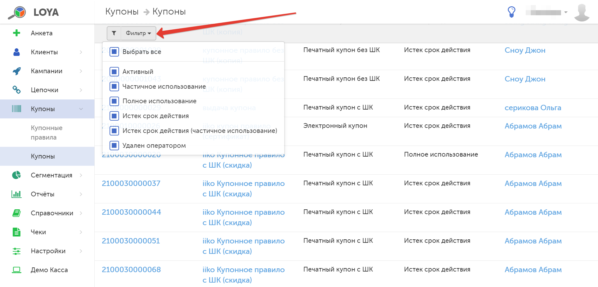Viewport: 598px width, 287px height.
Task: Open rule link in row 2100030000037
Action: coord(243,188)
